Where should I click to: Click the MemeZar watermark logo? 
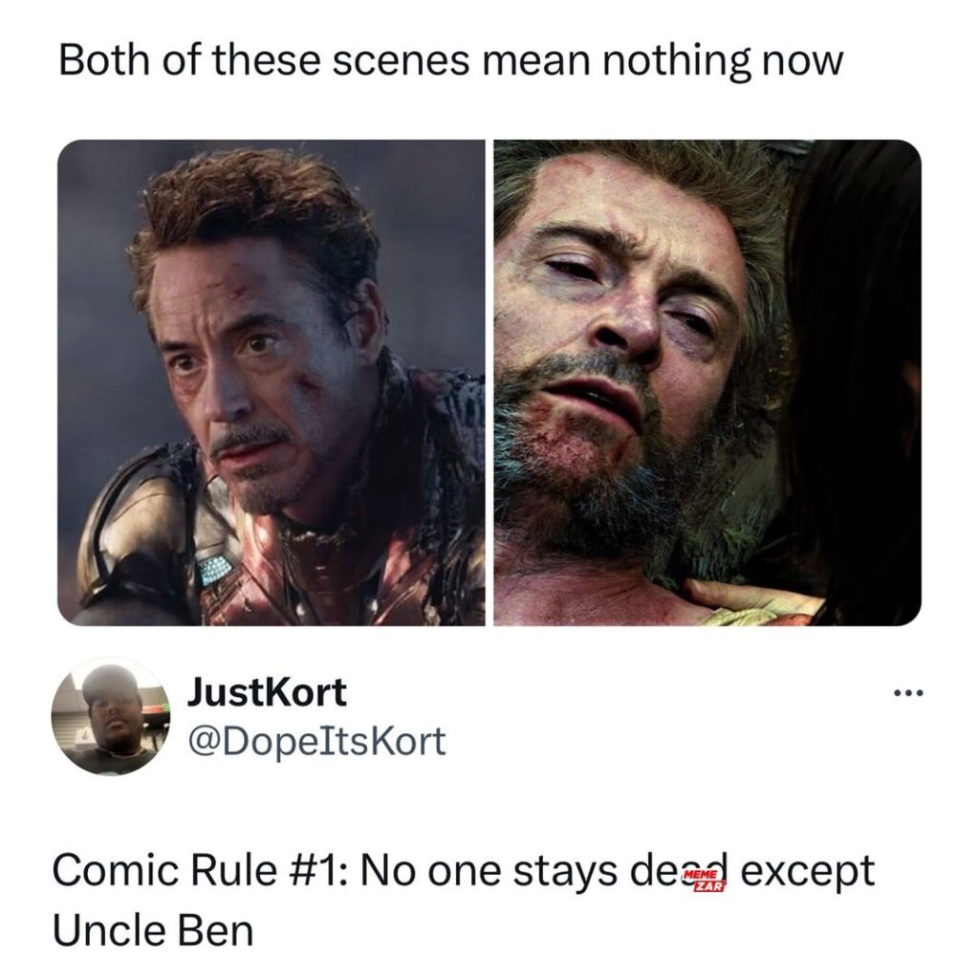pos(704,880)
